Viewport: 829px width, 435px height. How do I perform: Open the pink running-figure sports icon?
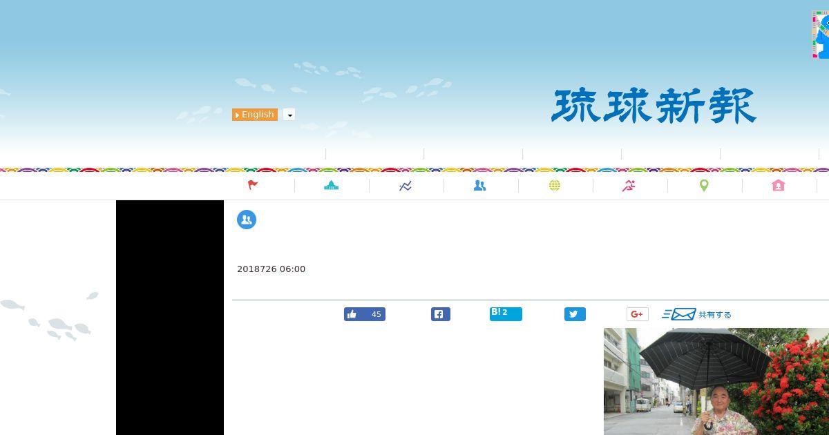point(629,185)
